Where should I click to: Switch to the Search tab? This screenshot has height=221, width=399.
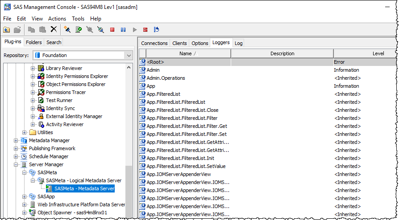click(54, 42)
